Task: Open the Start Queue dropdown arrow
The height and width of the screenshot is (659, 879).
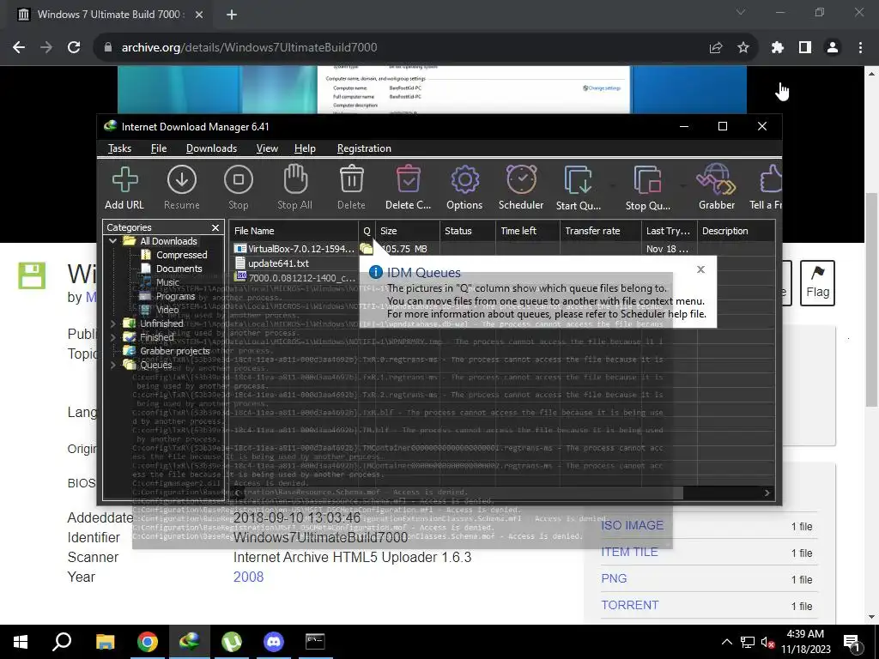Action: (613, 185)
